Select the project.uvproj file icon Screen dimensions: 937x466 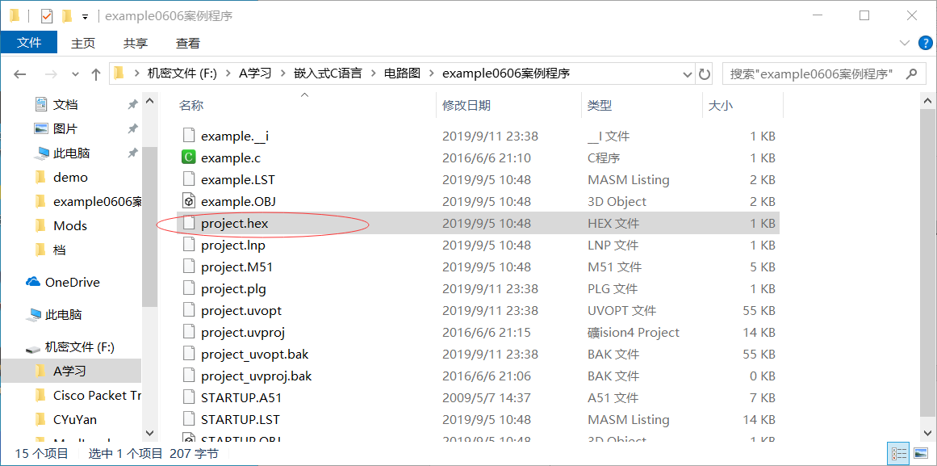point(189,333)
